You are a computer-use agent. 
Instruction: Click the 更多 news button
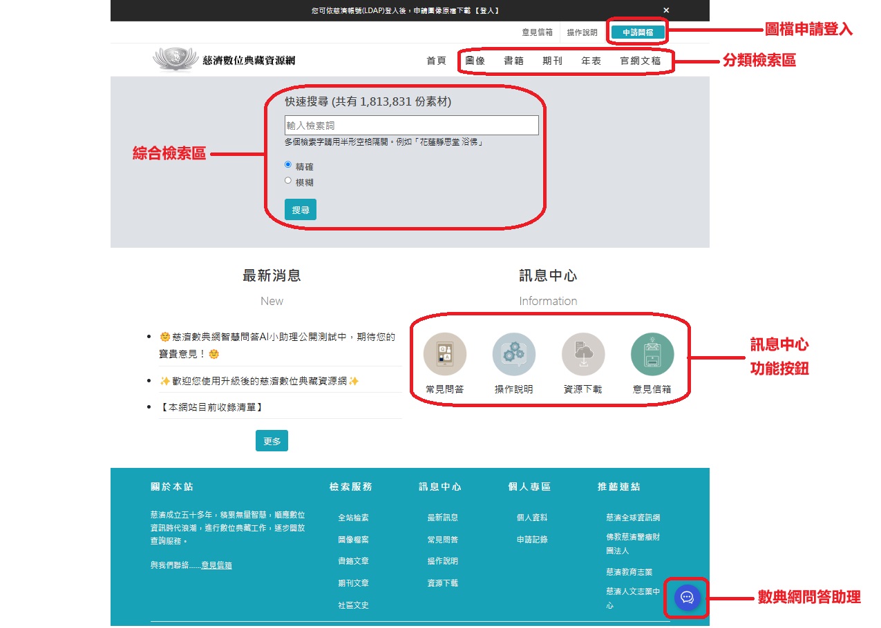[x=272, y=441]
